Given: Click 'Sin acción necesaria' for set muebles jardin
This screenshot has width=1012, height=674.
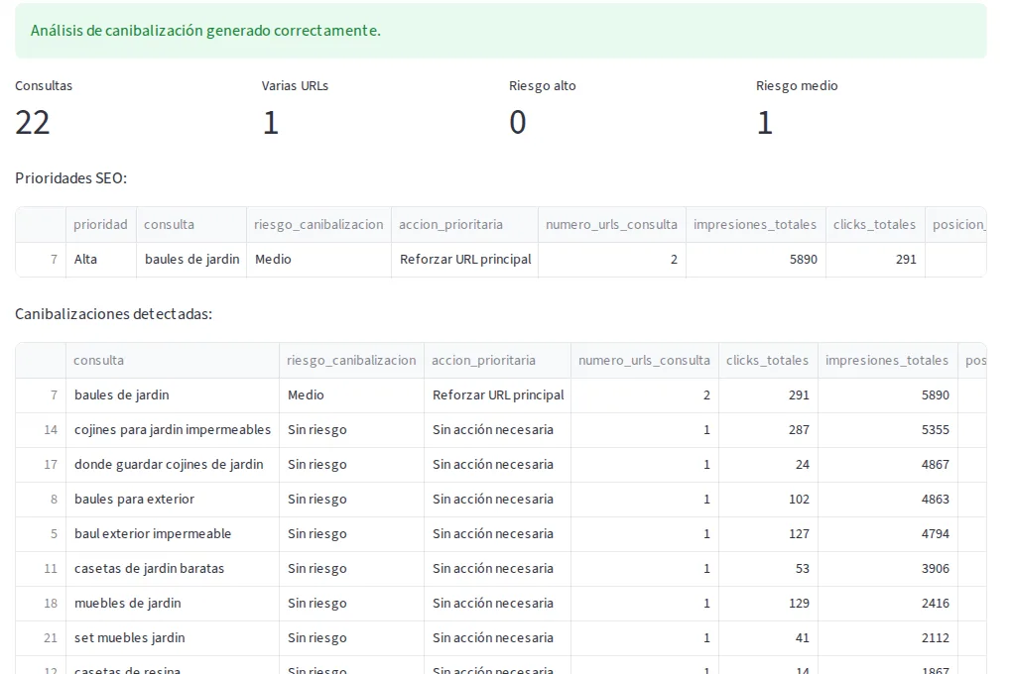Looking at the screenshot, I should (x=497, y=638).
